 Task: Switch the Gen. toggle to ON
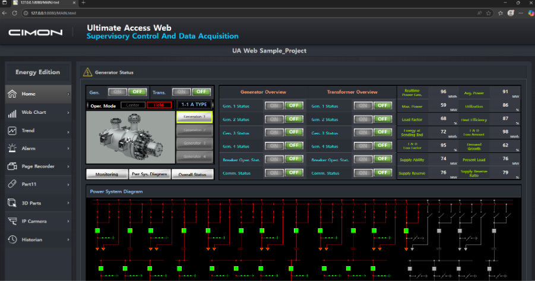117,92
